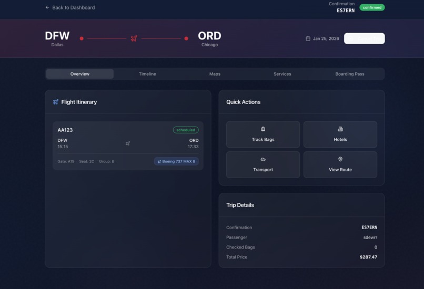The width and height of the screenshot is (424, 289).
Task: Open the Maps tab
Action: click(215, 74)
